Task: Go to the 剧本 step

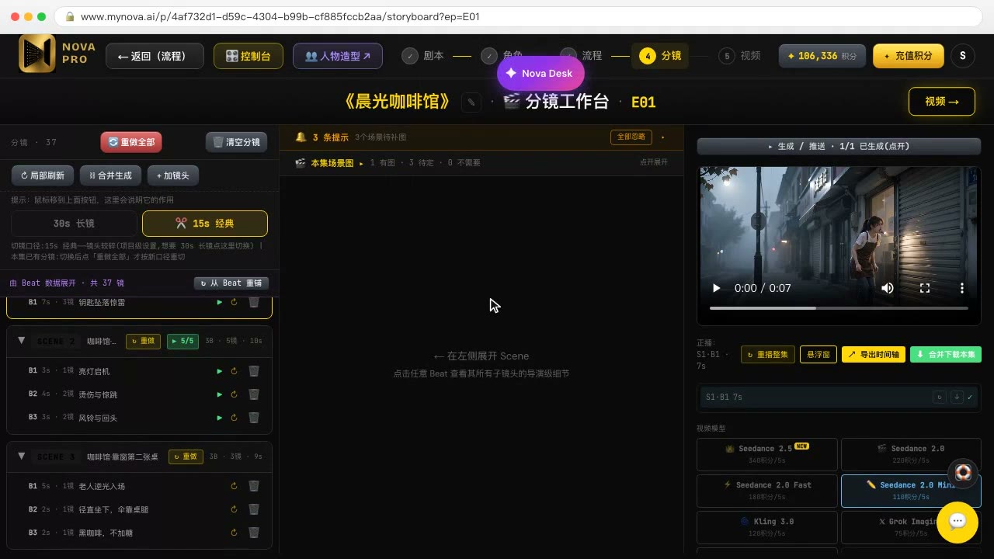Action: click(x=423, y=56)
